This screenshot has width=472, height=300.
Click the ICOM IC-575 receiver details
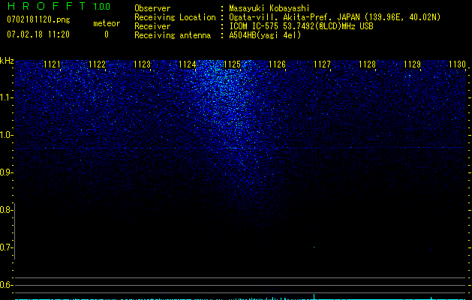coord(301,26)
